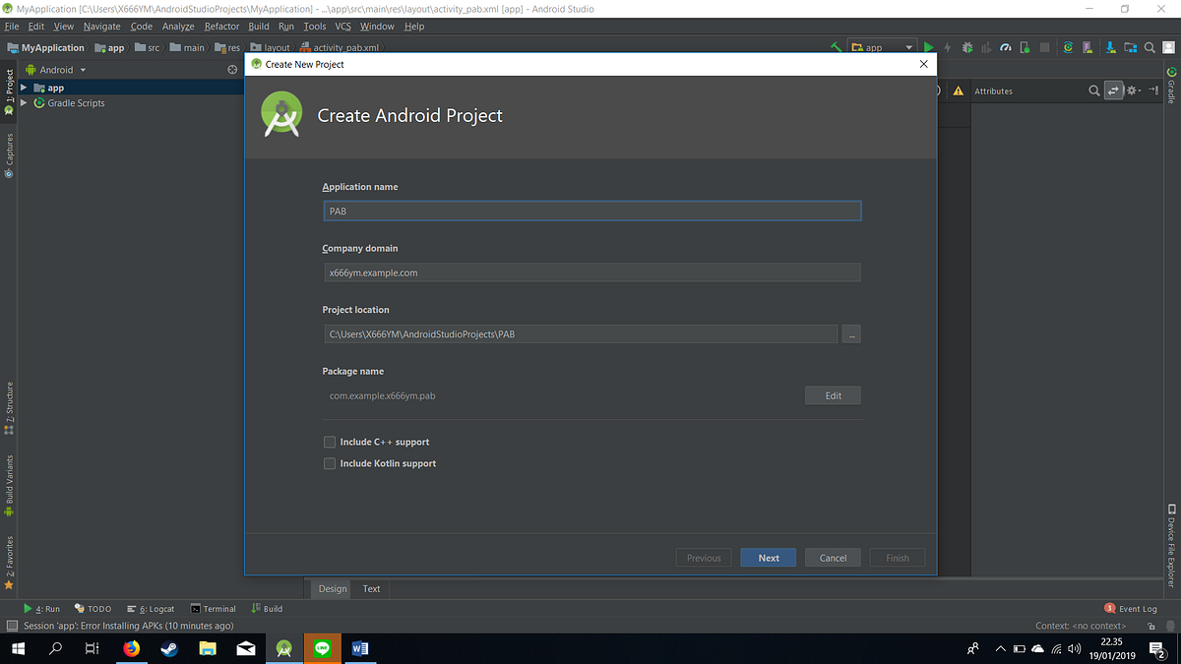1181x664 pixels.
Task: Start debugging with the bug icon
Action: [x=967, y=46]
